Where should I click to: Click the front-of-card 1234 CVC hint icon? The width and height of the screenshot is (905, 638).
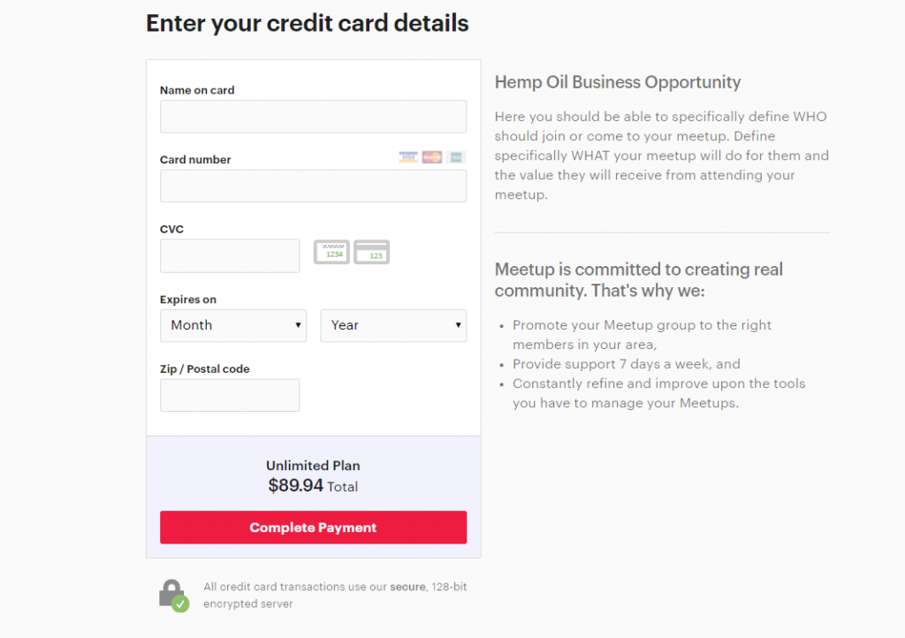tap(331, 252)
